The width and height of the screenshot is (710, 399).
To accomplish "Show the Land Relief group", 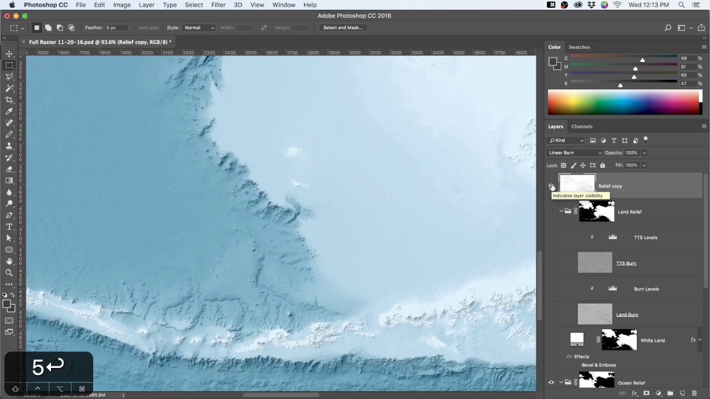I will point(551,212).
